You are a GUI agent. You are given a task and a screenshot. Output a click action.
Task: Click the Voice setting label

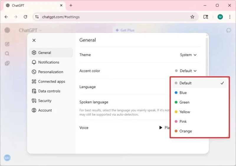(x=84, y=128)
